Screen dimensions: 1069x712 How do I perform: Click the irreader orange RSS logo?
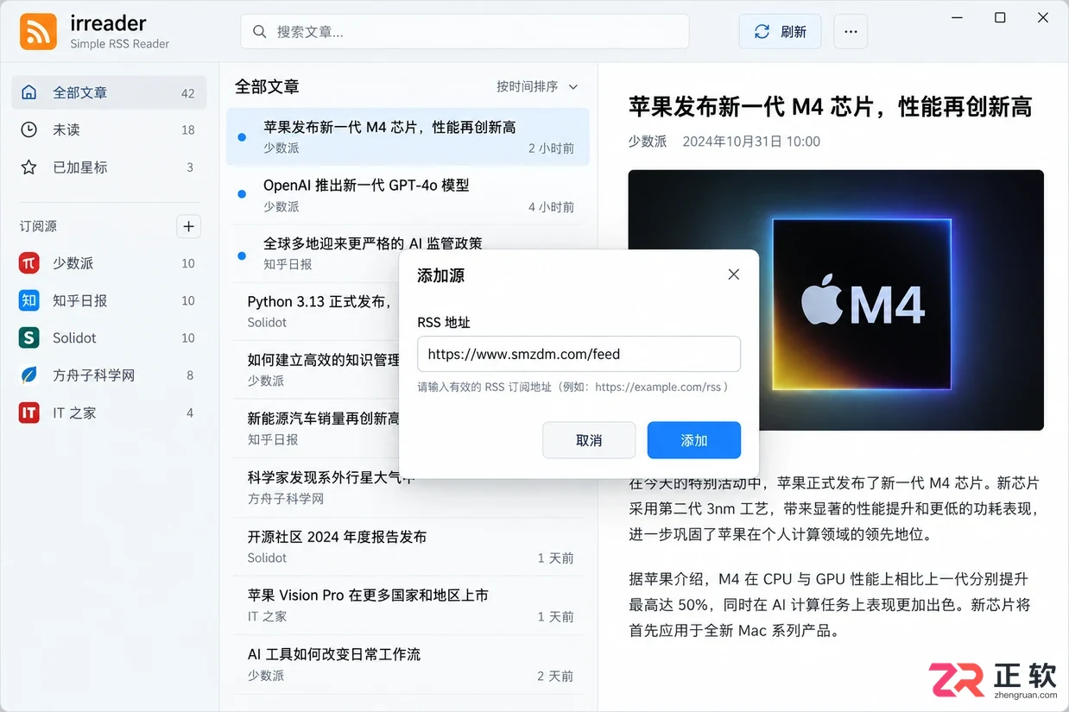click(x=38, y=32)
